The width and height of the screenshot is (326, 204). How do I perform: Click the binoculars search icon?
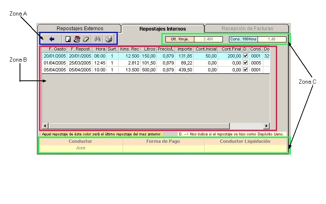coord(97,39)
